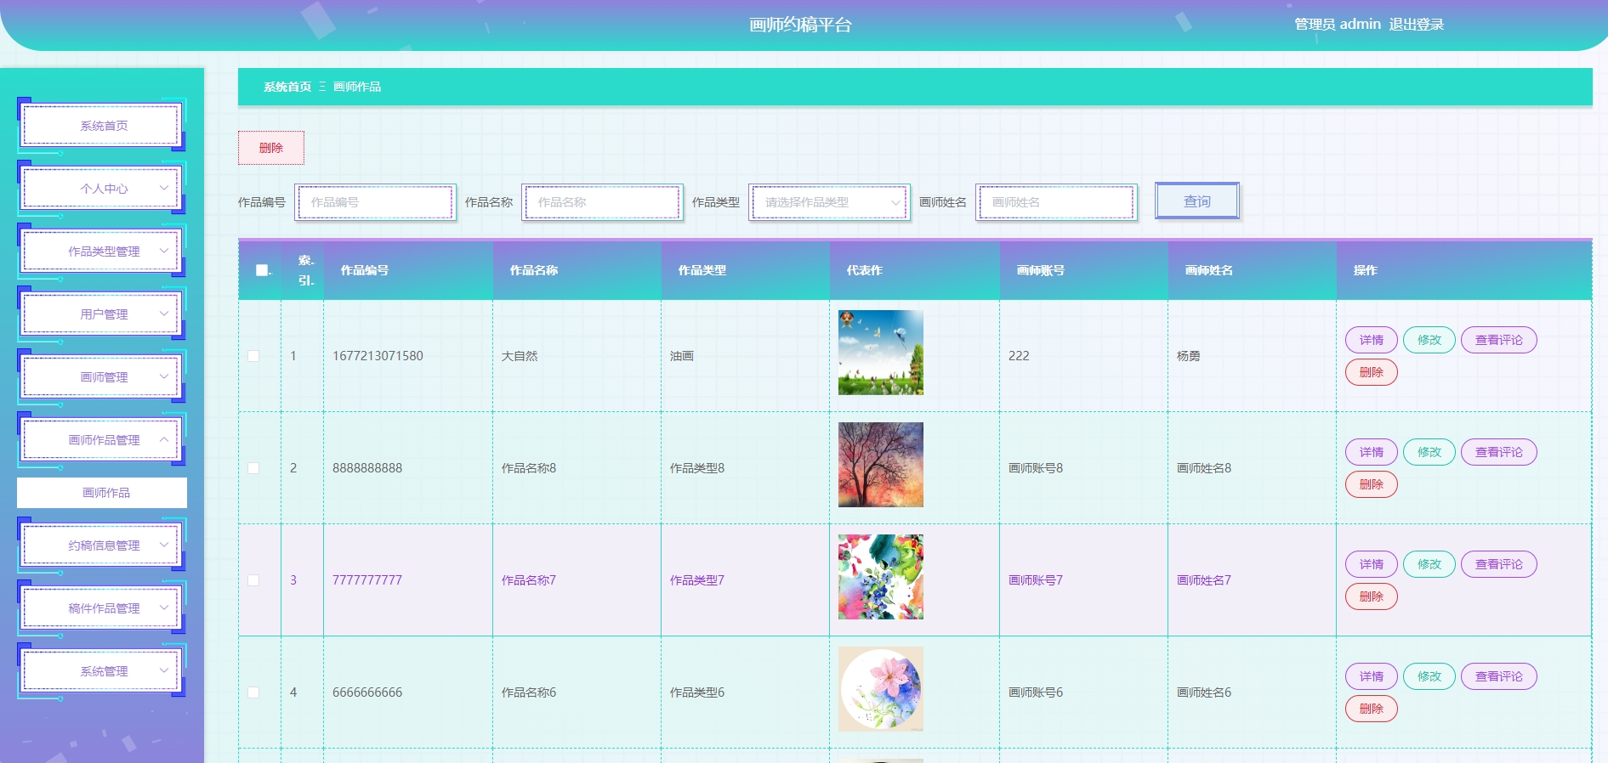1608x763 pixels.
Task: Click 退出登录 to log out
Action: pyautogui.click(x=1417, y=25)
